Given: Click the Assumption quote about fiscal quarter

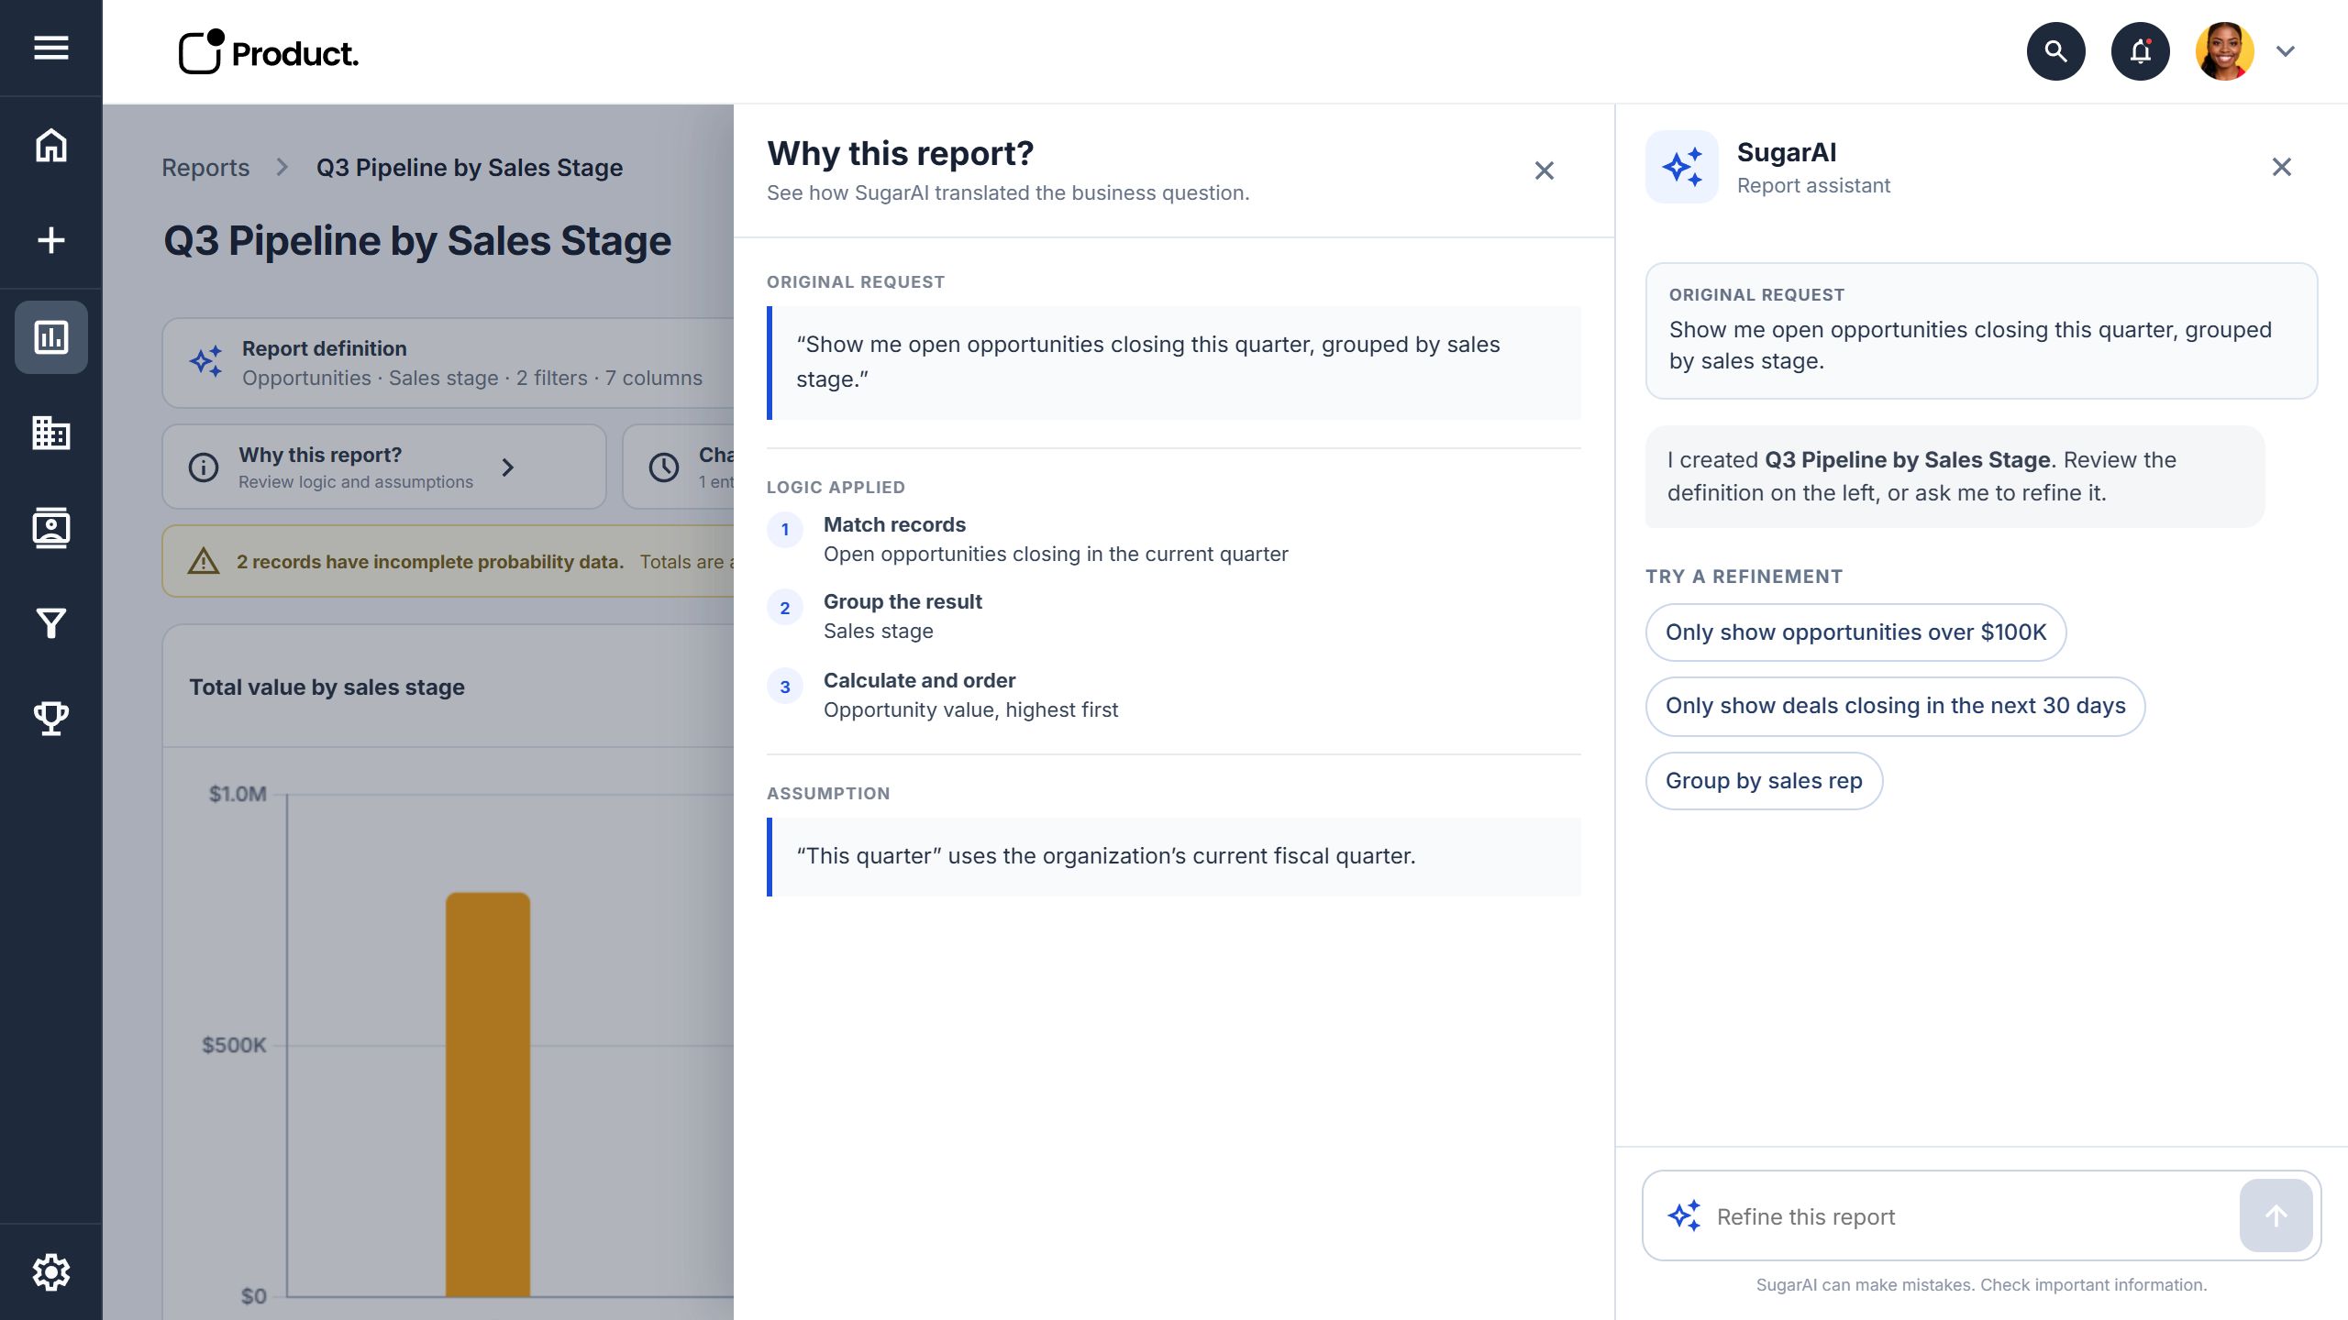Looking at the screenshot, I should 1174,856.
